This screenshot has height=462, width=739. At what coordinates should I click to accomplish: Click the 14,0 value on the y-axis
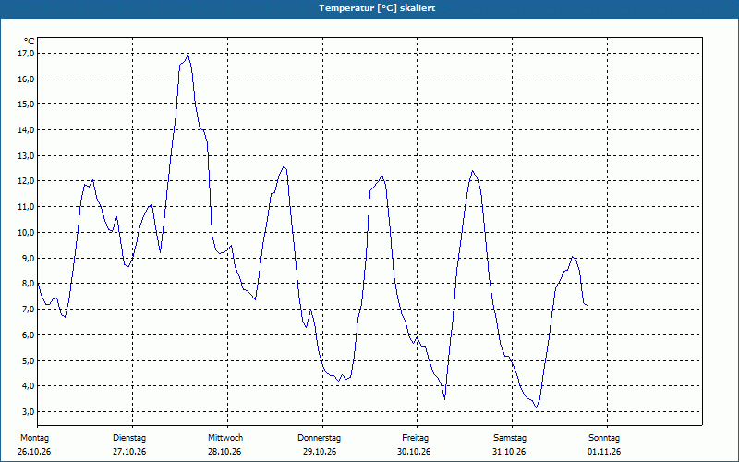click(26, 130)
